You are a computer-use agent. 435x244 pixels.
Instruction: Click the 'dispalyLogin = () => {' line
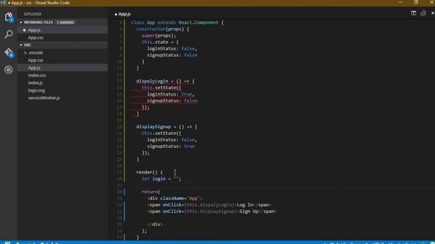click(165, 81)
